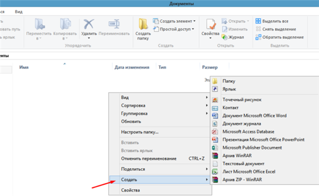
Task: Expand the arrow under Удалить
Action: click(x=89, y=38)
